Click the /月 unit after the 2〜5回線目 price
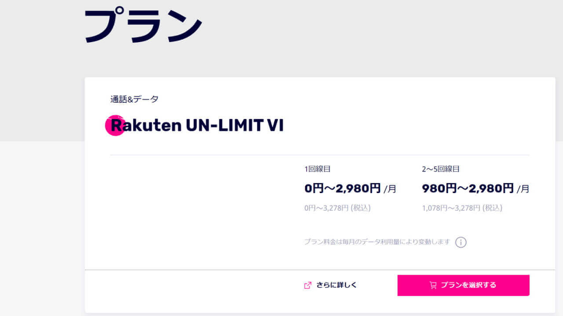 (x=523, y=190)
